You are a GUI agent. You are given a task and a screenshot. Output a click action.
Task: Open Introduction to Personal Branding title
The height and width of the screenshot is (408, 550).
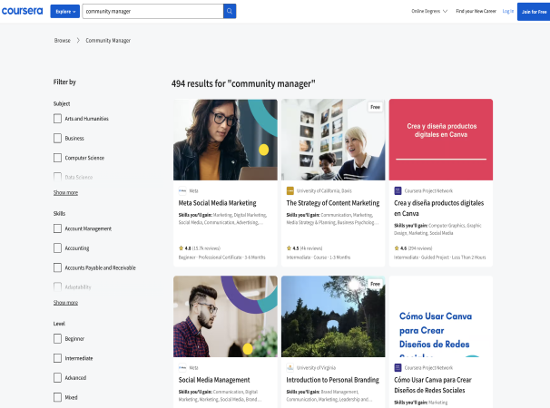point(332,380)
